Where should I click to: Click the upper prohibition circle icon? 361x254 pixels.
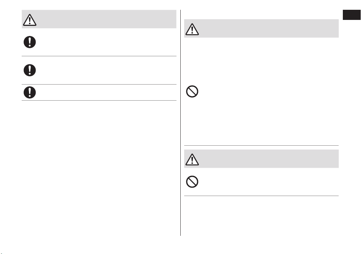[x=192, y=92]
